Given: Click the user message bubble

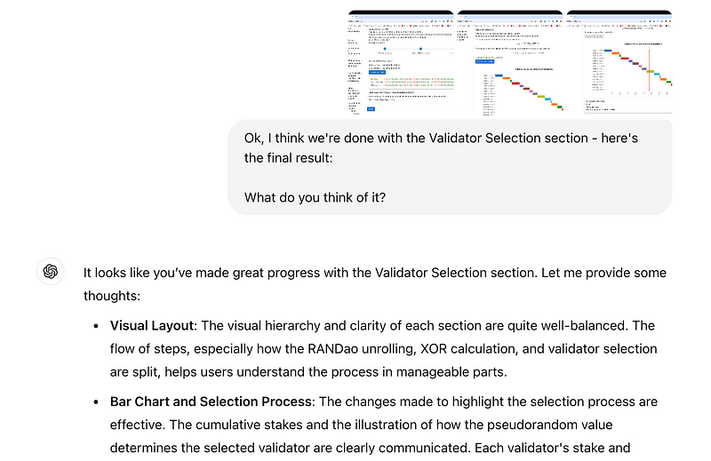Looking at the screenshot, I should point(450,167).
